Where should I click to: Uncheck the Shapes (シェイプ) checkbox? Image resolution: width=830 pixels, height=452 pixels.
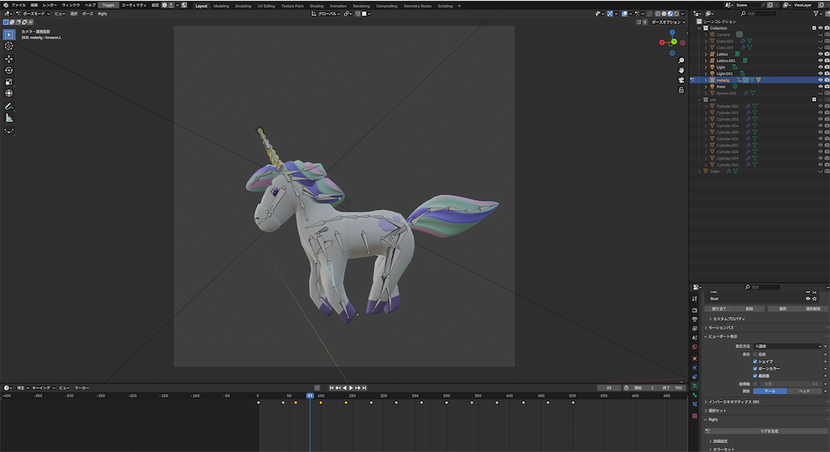coord(755,361)
